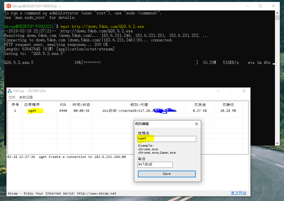Click the Wsl测试->chacha20 rule cell
The height and width of the screenshot is (201, 284).
tap(139, 111)
